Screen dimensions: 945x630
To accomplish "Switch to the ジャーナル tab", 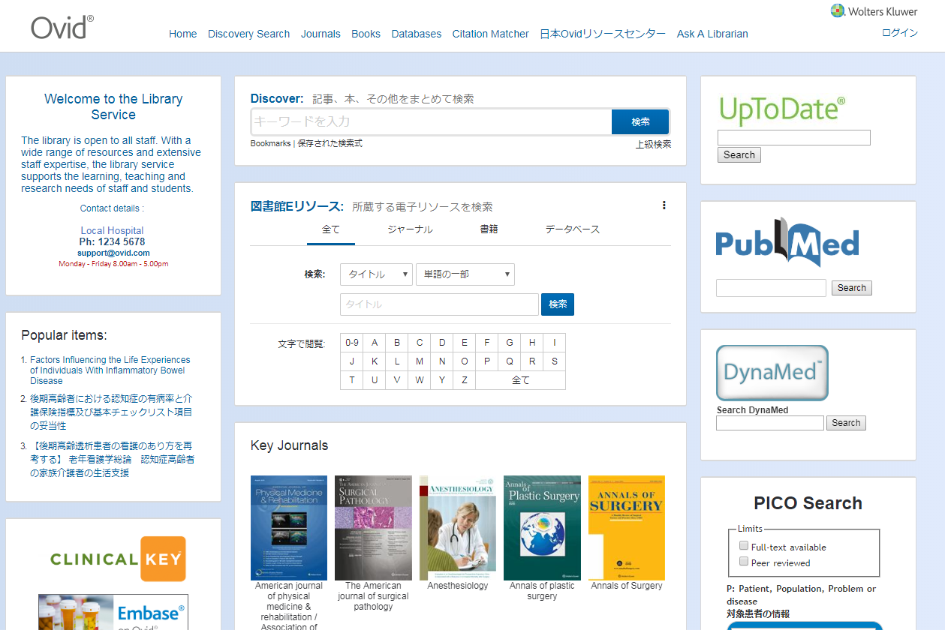I will 410,229.
